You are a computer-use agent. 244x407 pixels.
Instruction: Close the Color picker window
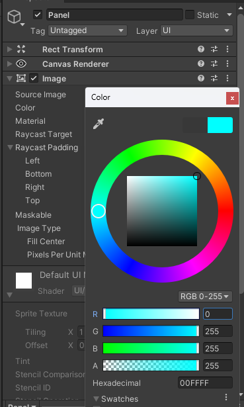(x=232, y=99)
